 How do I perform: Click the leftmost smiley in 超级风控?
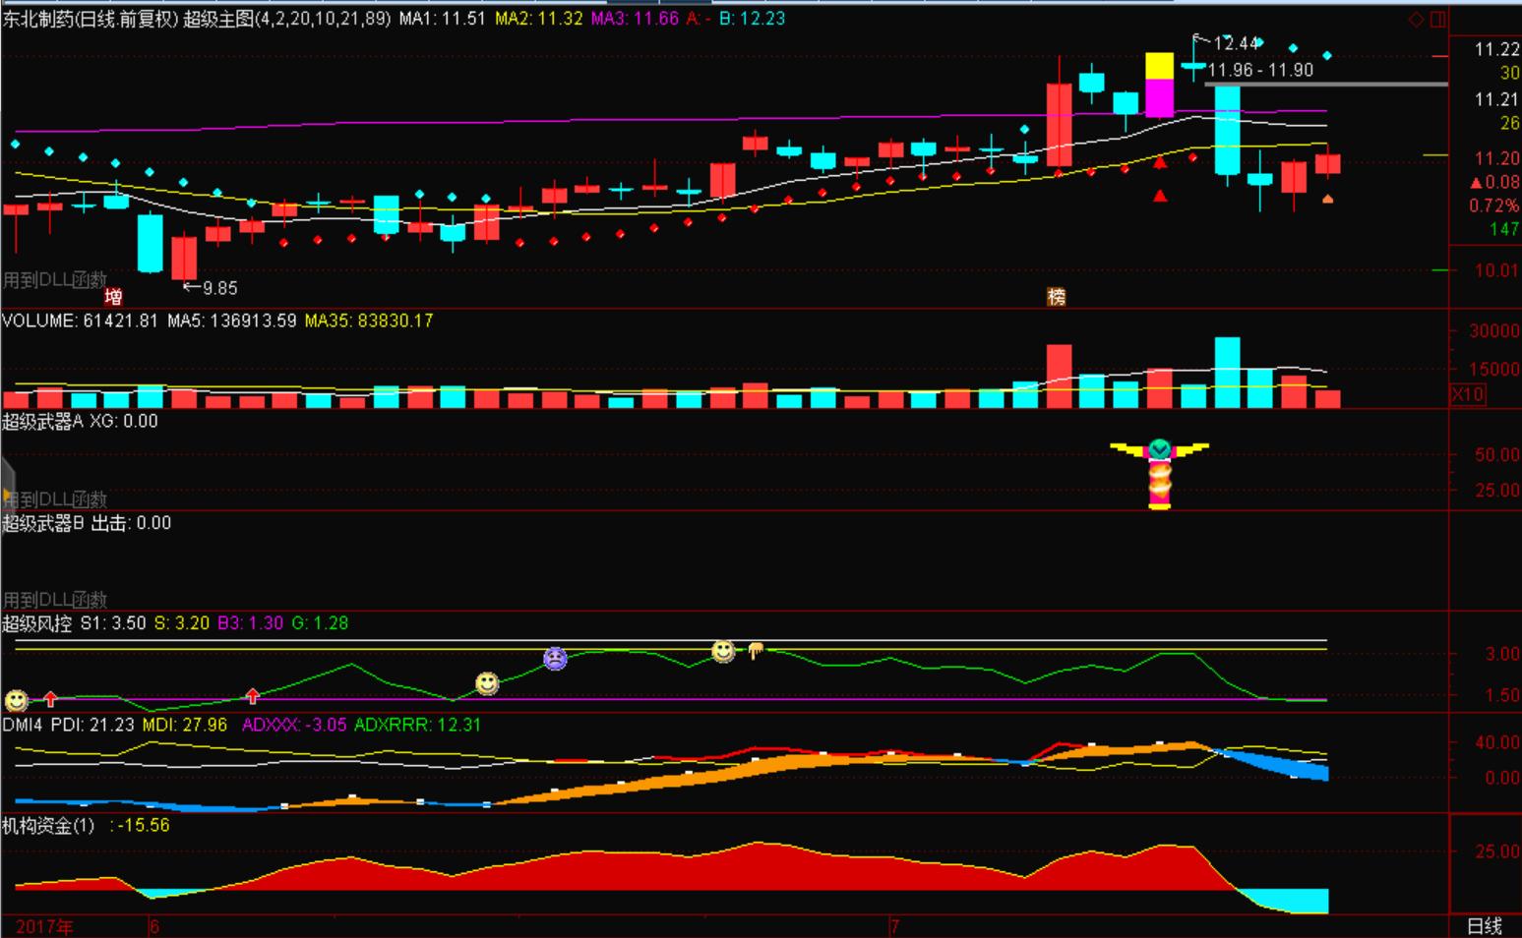point(16,700)
